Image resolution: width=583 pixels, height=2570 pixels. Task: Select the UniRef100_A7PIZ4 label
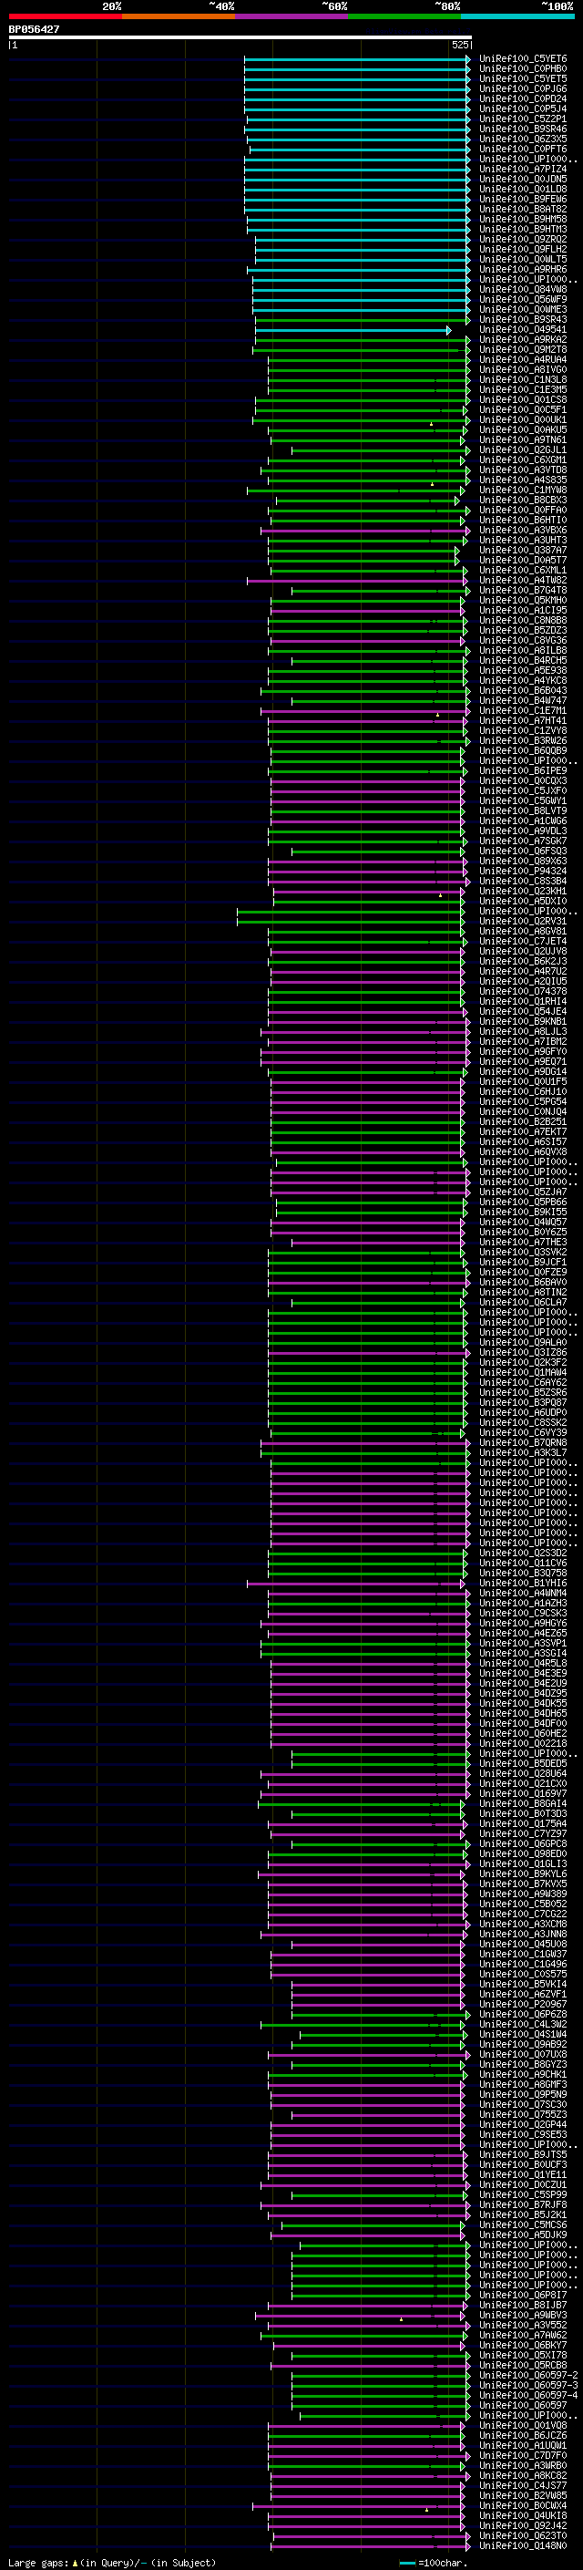coord(523,169)
